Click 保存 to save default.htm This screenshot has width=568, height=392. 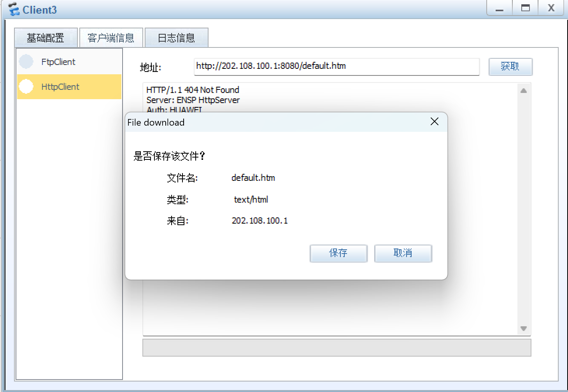pos(338,253)
